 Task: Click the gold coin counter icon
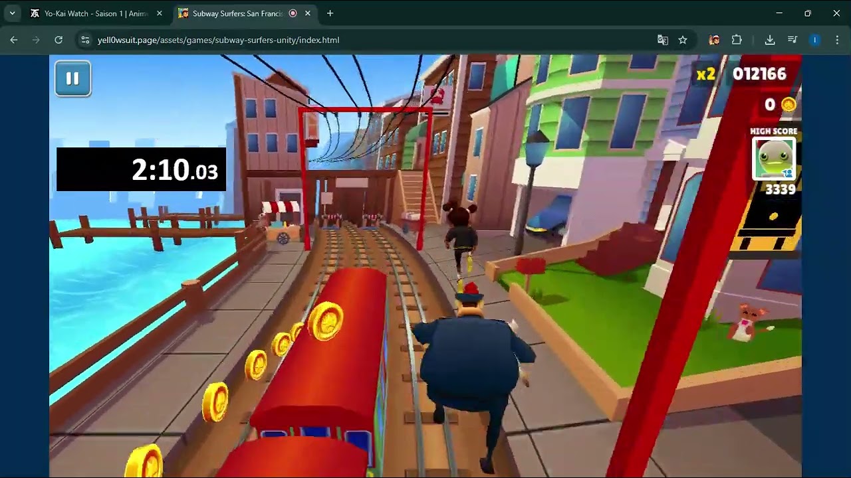[788, 104]
